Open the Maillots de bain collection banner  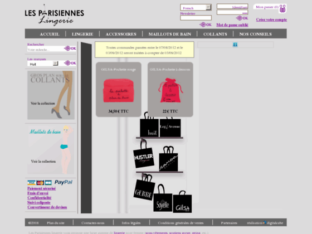click(51, 150)
